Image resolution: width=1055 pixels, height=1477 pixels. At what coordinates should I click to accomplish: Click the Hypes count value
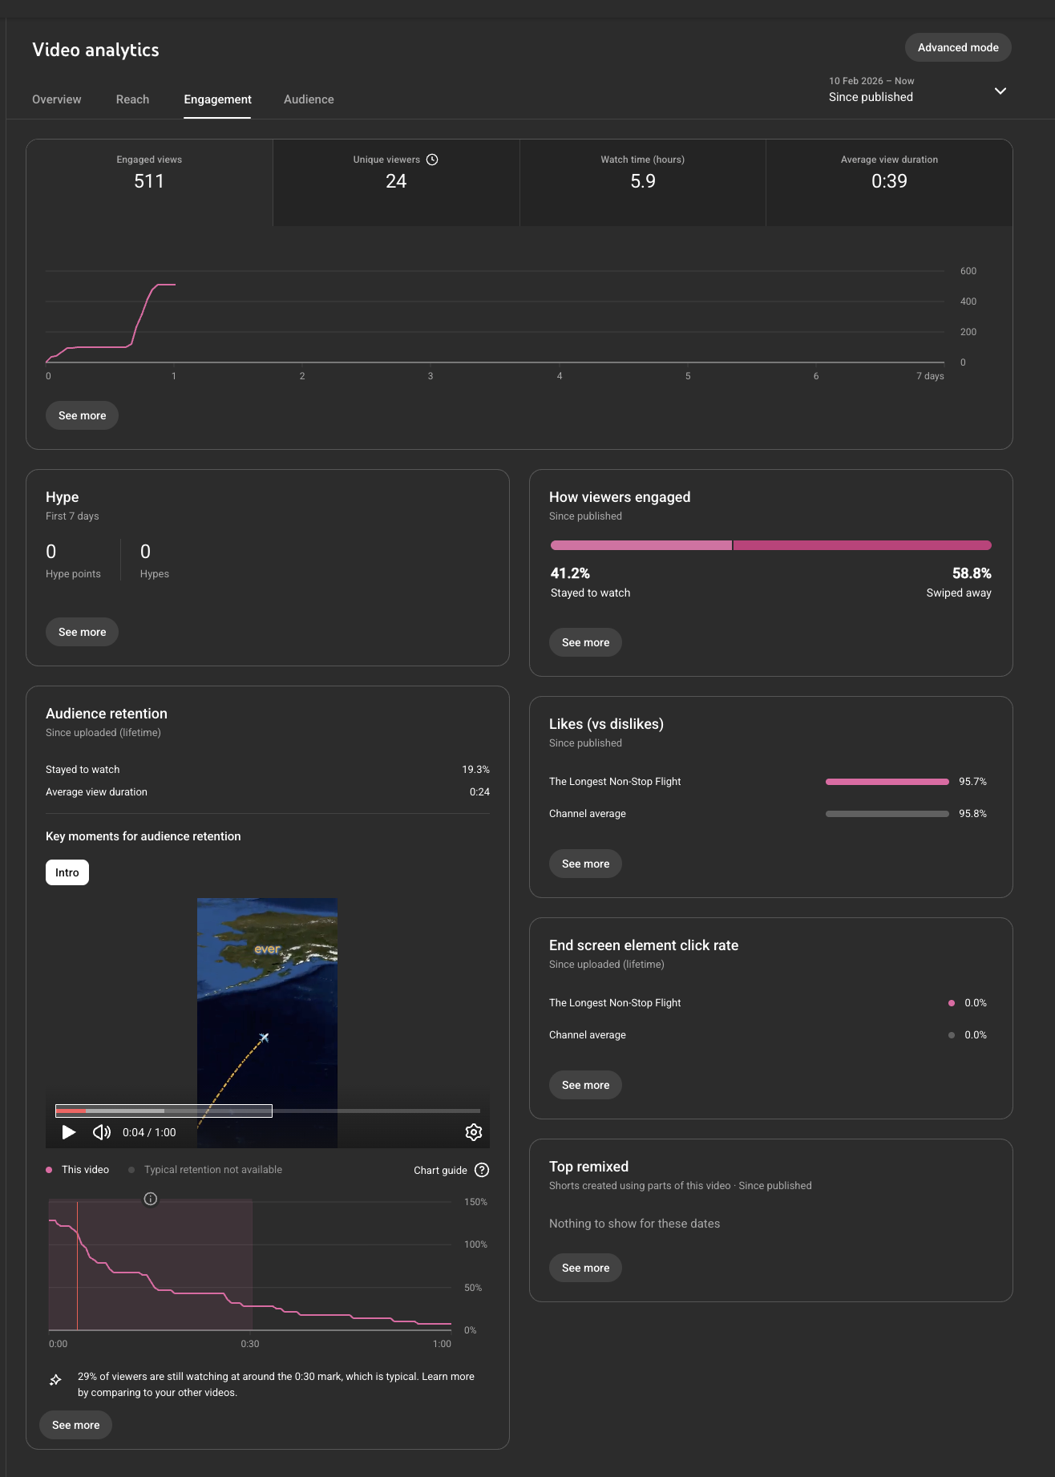point(145,552)
